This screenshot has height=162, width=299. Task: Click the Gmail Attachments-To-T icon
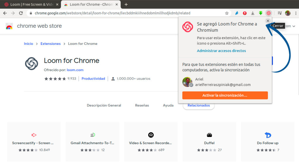tap(93, 135)
